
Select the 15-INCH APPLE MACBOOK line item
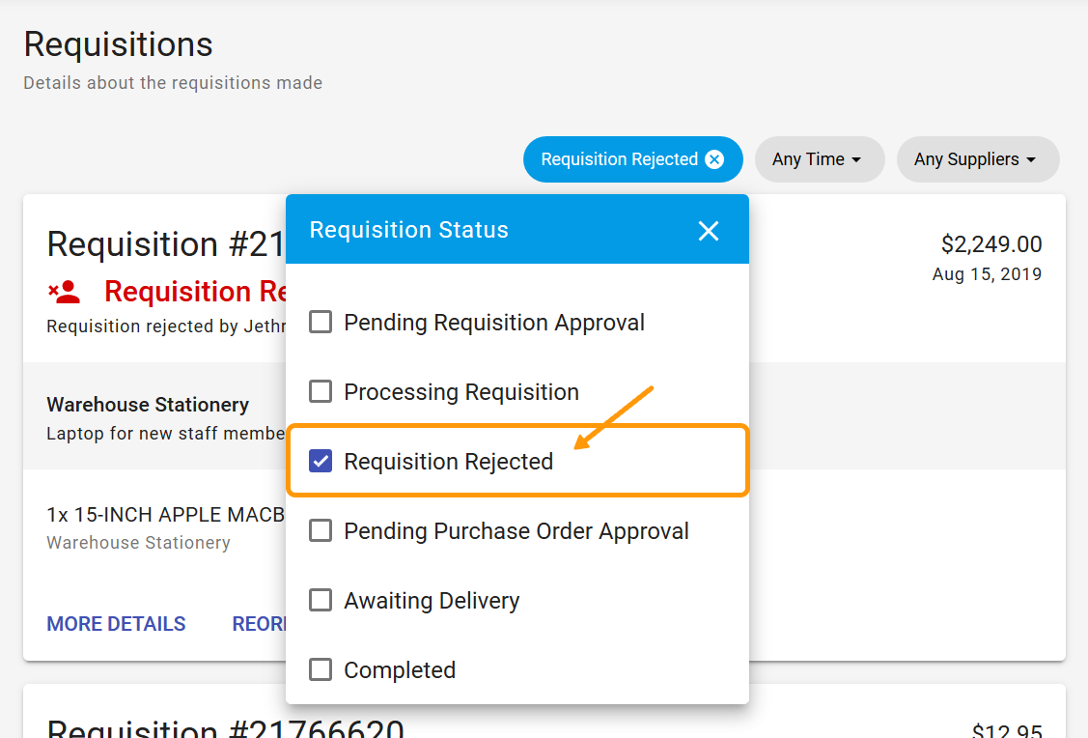pyautogui.click(x=164, y=514)
